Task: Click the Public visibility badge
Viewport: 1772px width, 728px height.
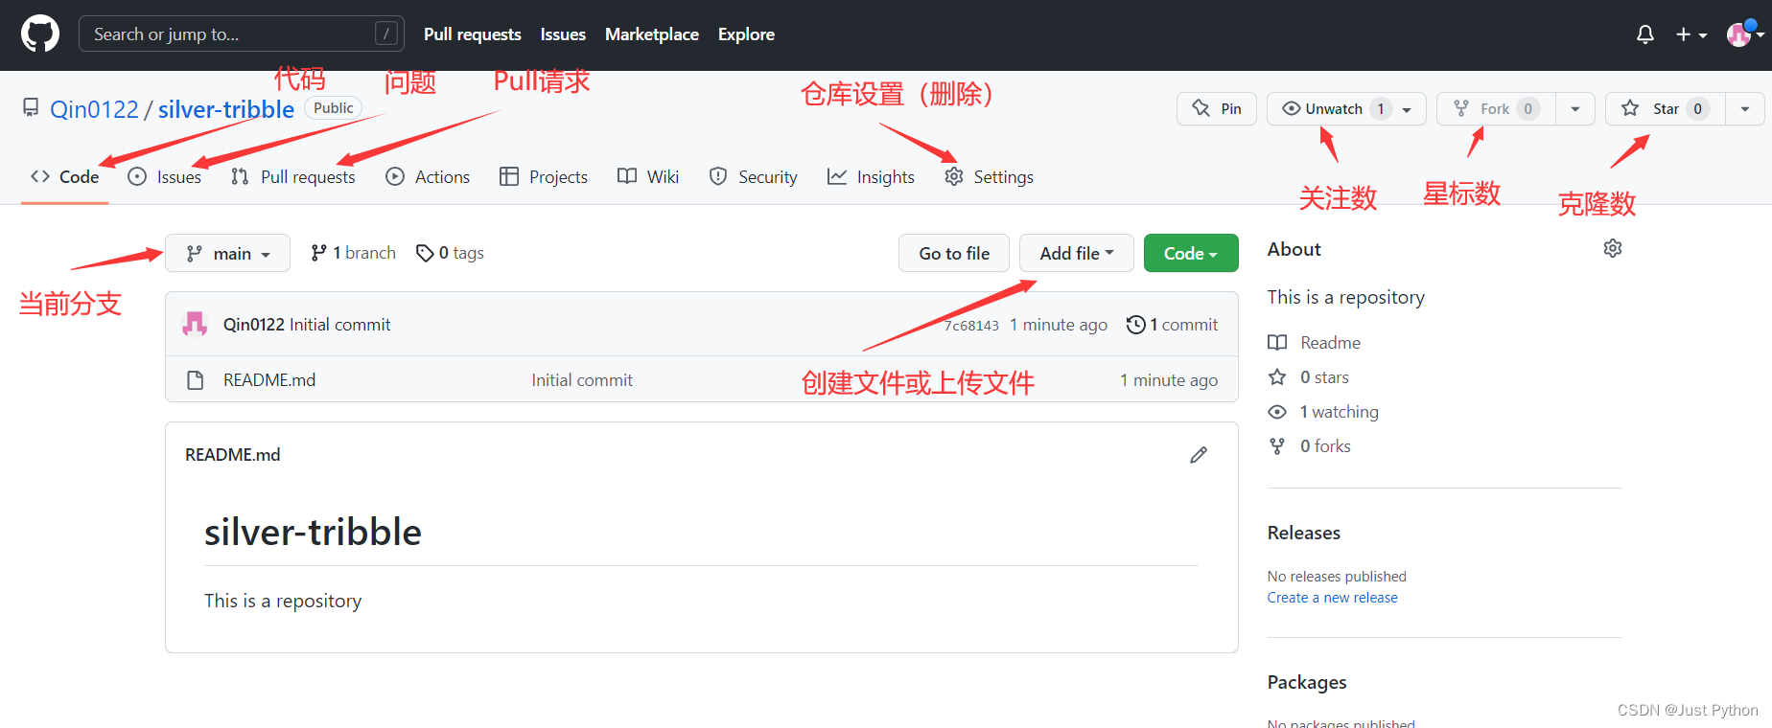Action: (334, 108)
